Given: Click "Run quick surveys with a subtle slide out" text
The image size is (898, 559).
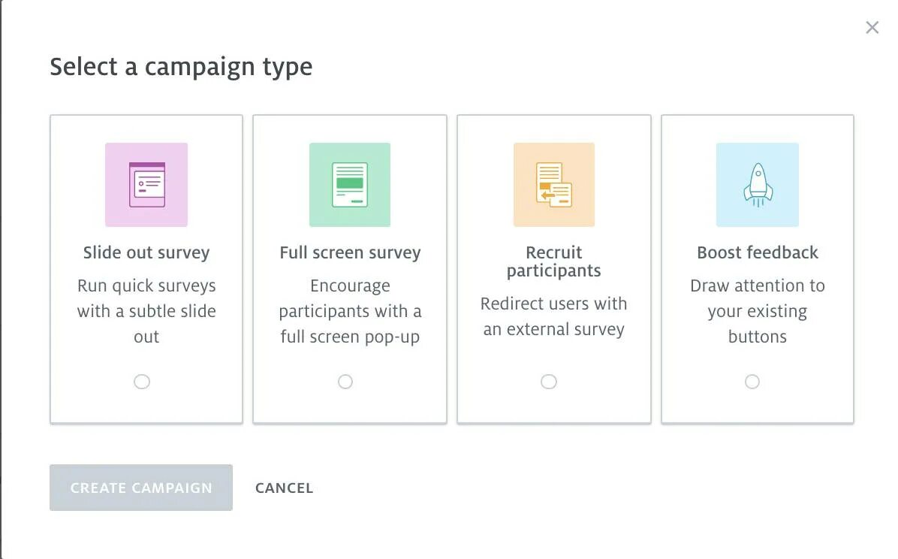Looking at the screenshot, I should [146, 311].
